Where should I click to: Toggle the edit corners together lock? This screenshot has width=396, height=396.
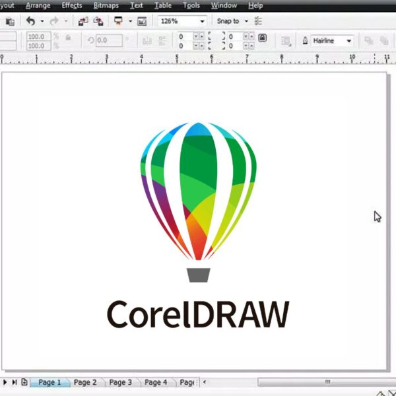pos(263,38)
